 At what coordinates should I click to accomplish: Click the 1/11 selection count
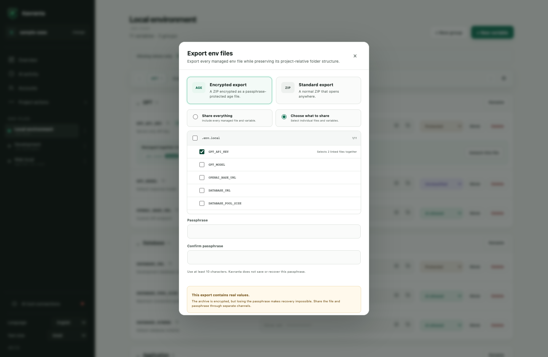pyautogui.click(x=354, y=138)
